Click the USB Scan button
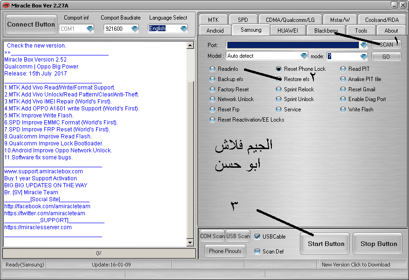Viewport: 409px width, 280px height. point(238,236)
